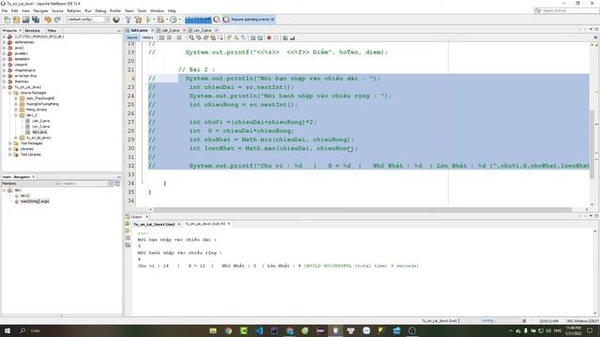Click the lightbulb hint icon on line 22
This screenshot has width=600, height=337.
pyautogui.click(x=133, y=79)
